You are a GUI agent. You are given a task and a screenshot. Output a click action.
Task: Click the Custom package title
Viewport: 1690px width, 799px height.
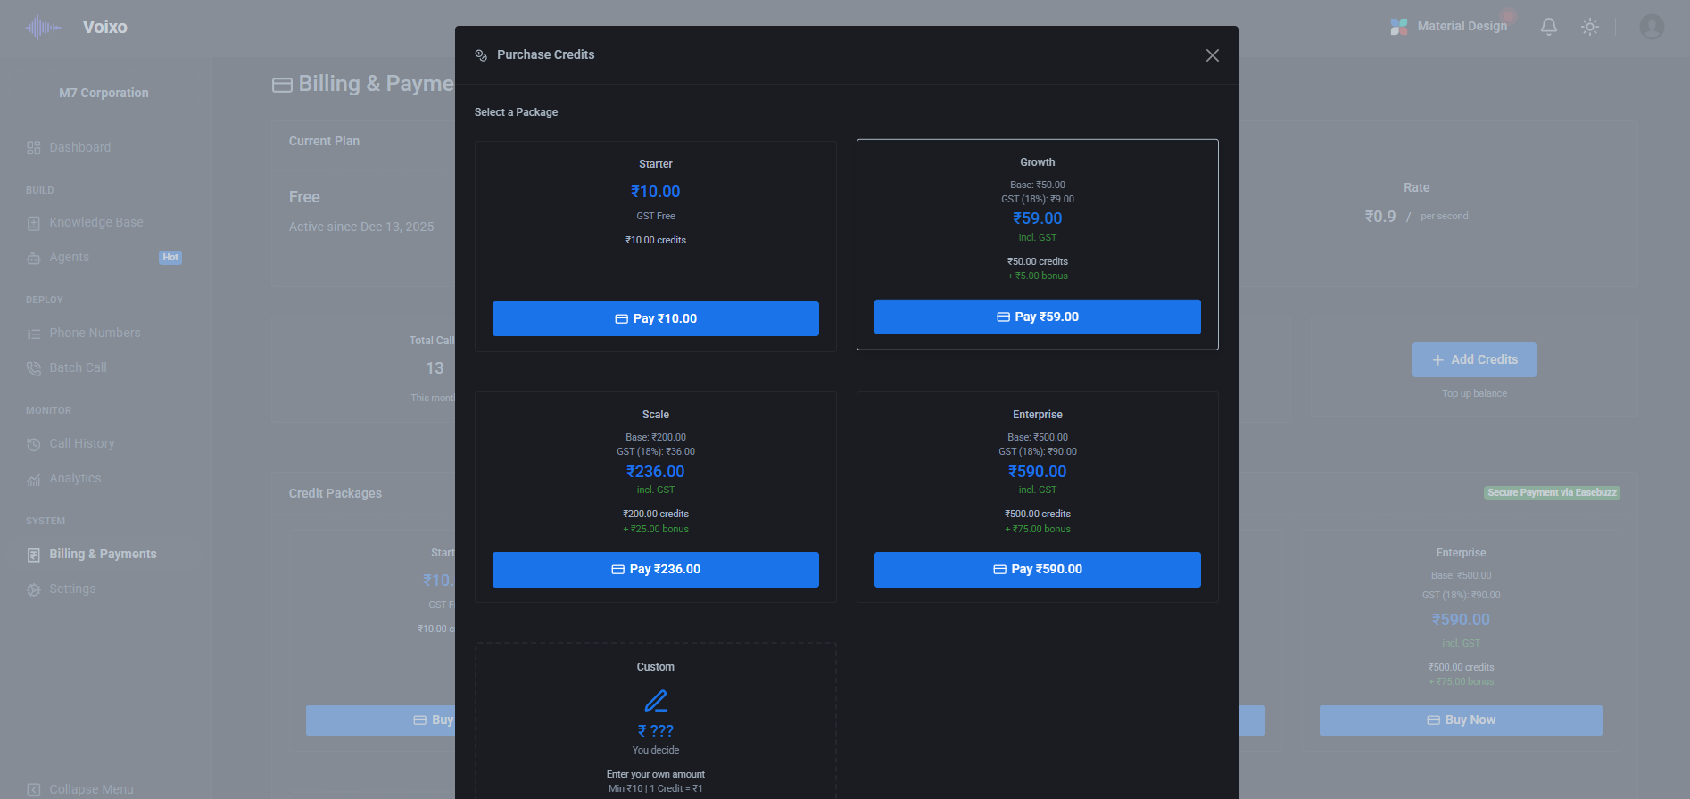pos(656,667)
